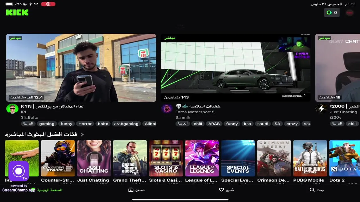Open the Kick coins balance indicator

click(332, 12)
